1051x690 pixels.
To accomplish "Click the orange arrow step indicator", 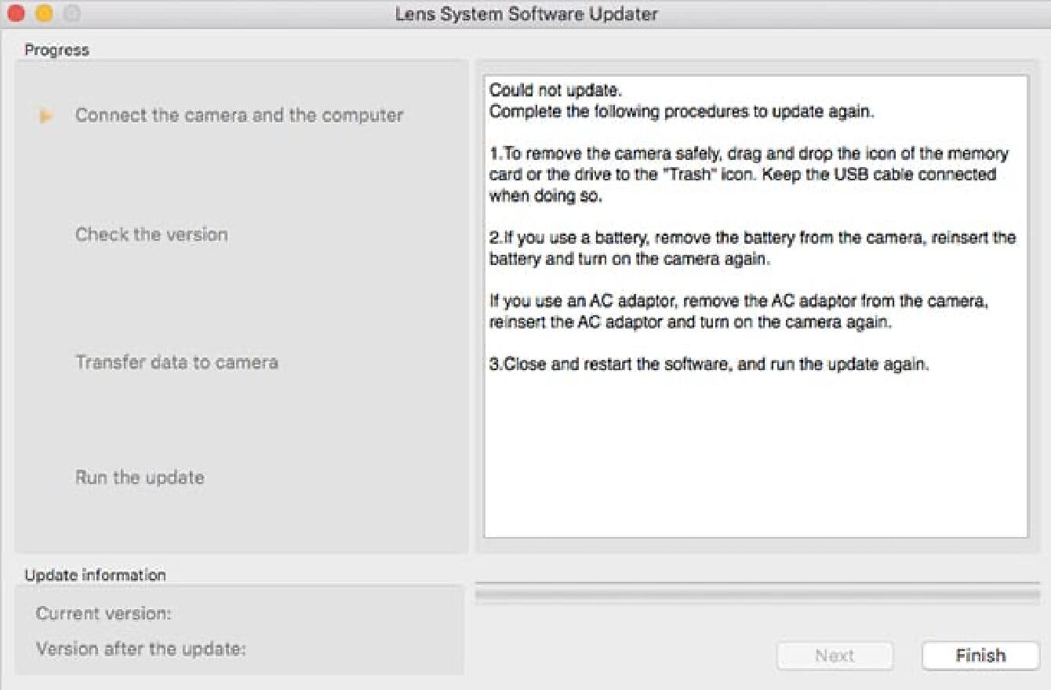I will pos(46,116).
